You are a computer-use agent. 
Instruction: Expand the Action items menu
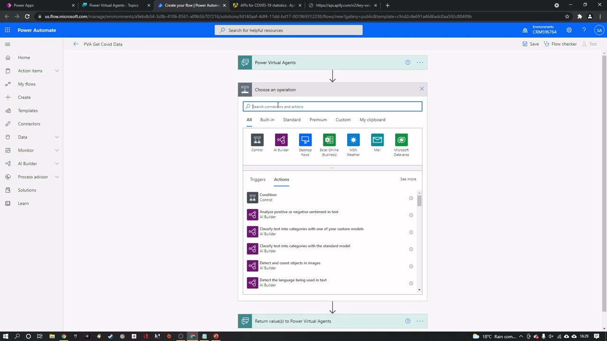[x=57, y=71]
